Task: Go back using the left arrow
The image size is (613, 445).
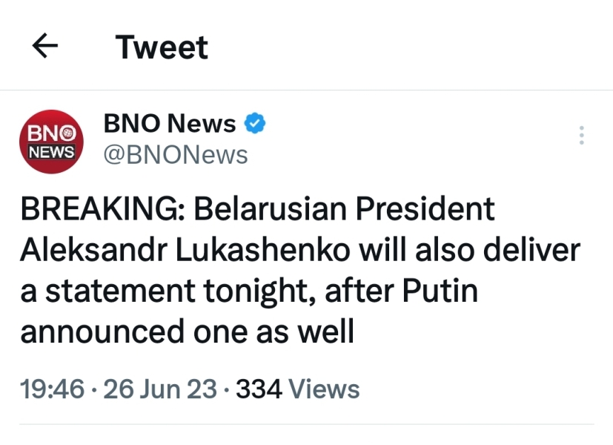Action: click(x=46, y=47)
